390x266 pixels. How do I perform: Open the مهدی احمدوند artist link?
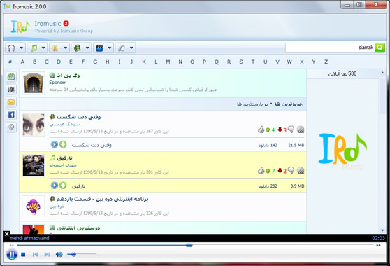[x=63, y=165]
